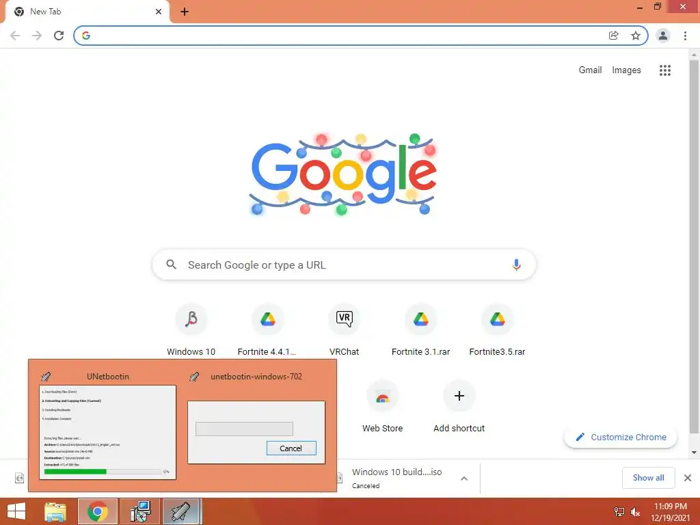Click the UNetbootin taskbar icon
The width and height of the screenshot is (700, 525).
pyautogui.click(x=182, y=511)
